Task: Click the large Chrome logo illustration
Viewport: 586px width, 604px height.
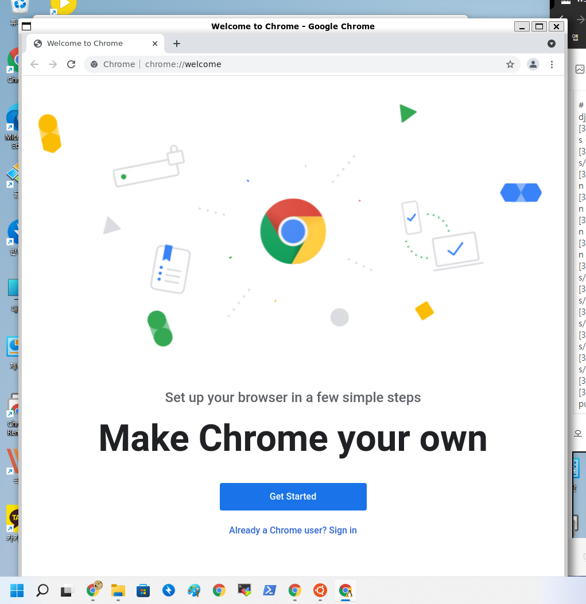Action: [293, 232]
